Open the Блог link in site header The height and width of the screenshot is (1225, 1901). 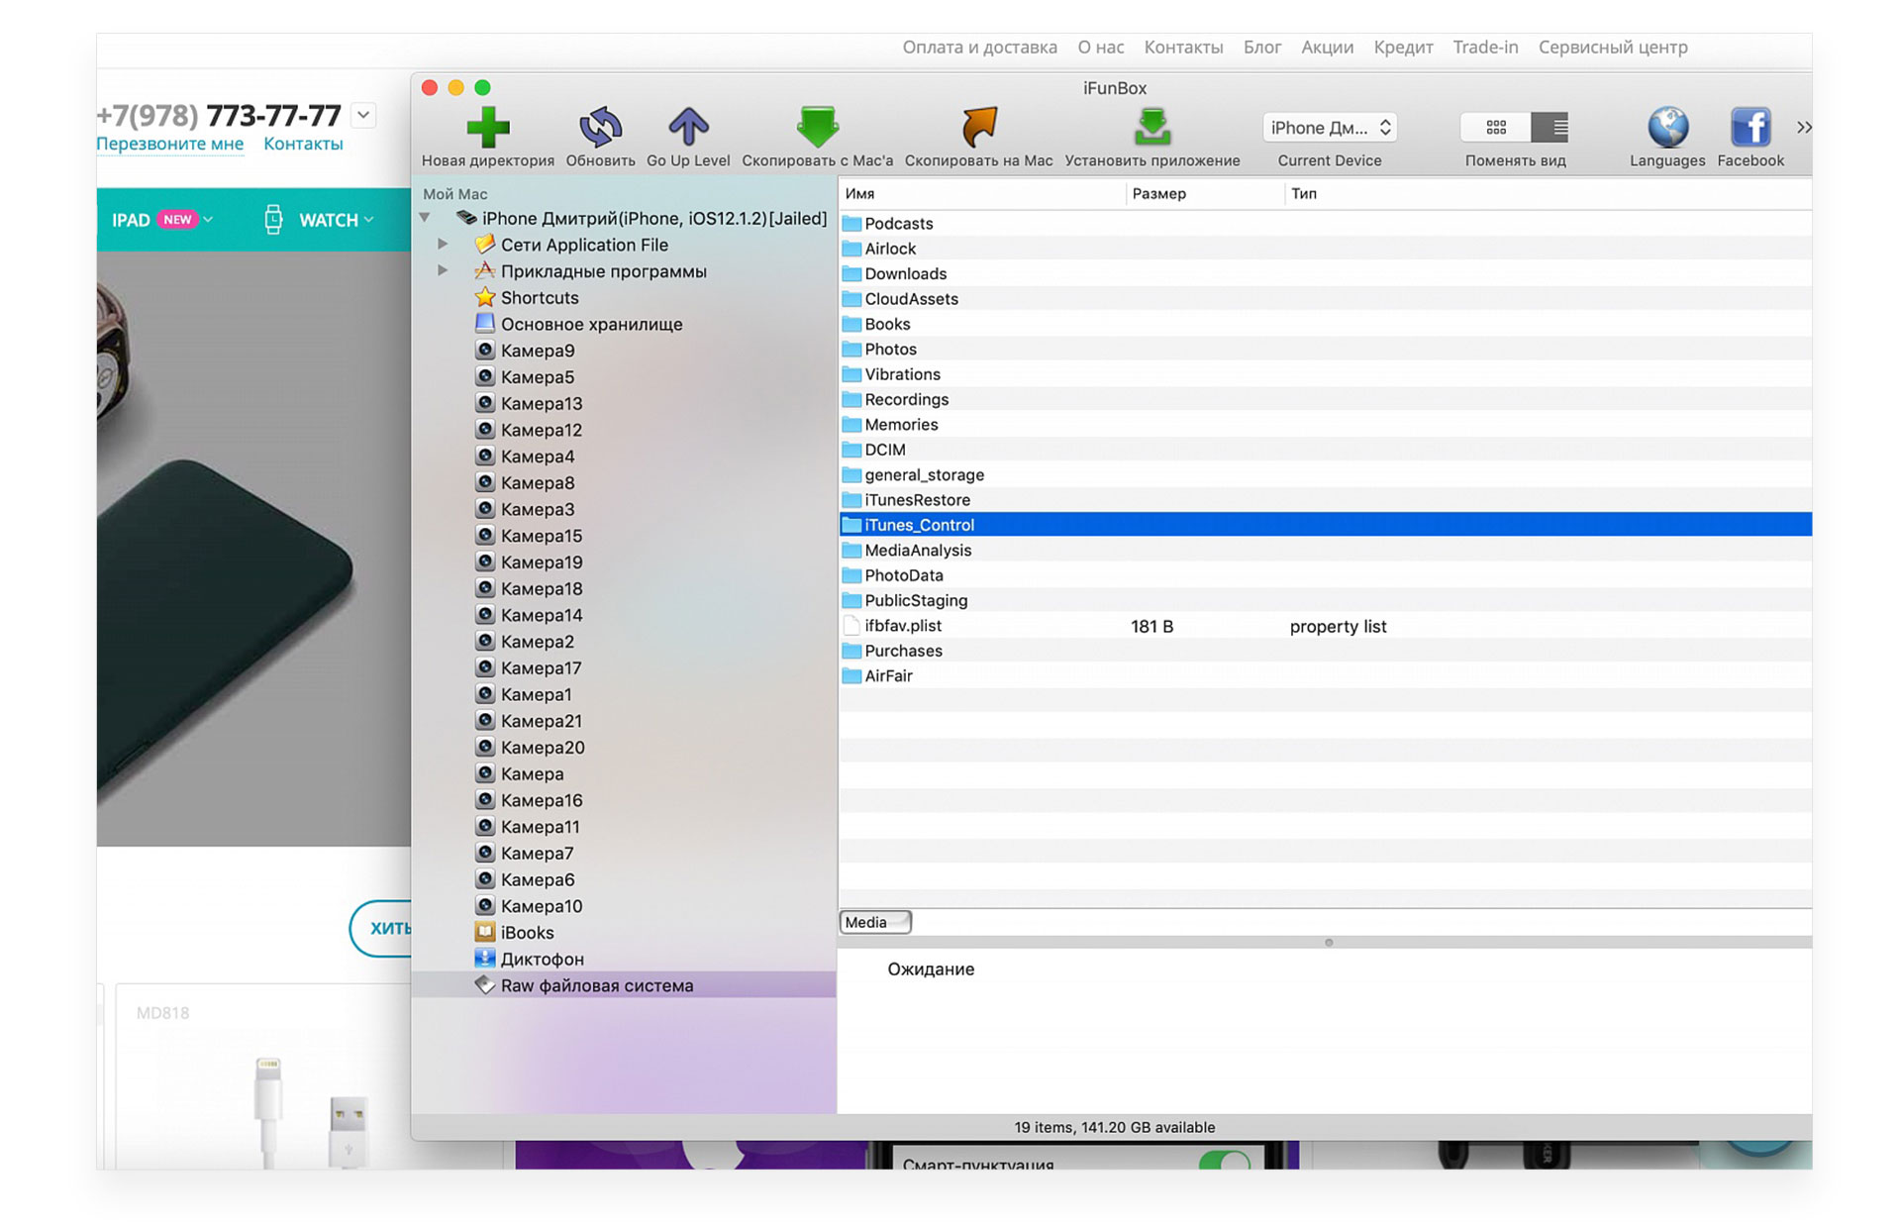point(1262,47)
